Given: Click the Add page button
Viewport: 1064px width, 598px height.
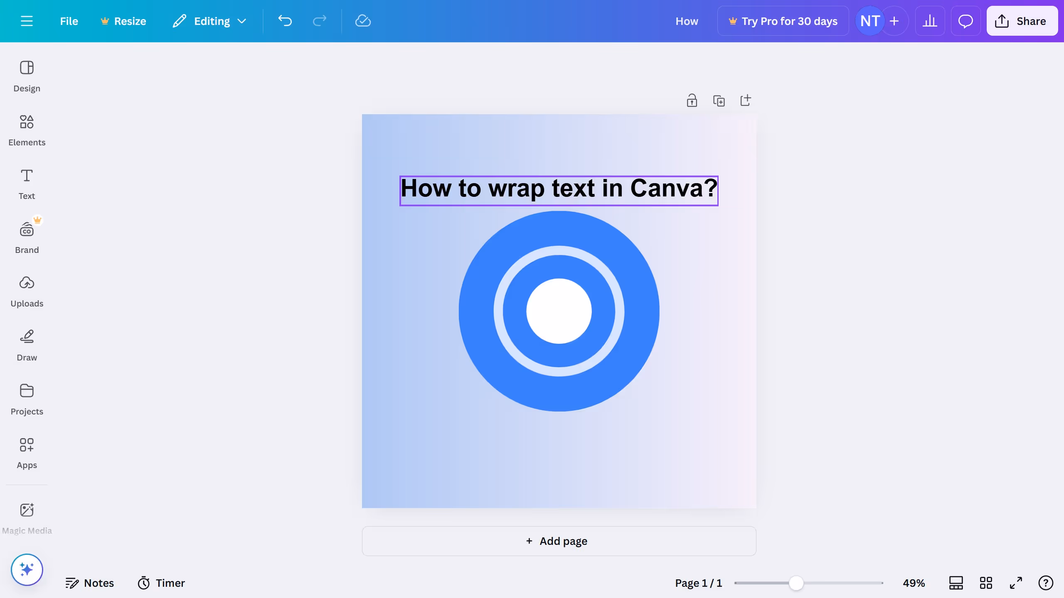Looking at the screenshot, I should point(559,541).
